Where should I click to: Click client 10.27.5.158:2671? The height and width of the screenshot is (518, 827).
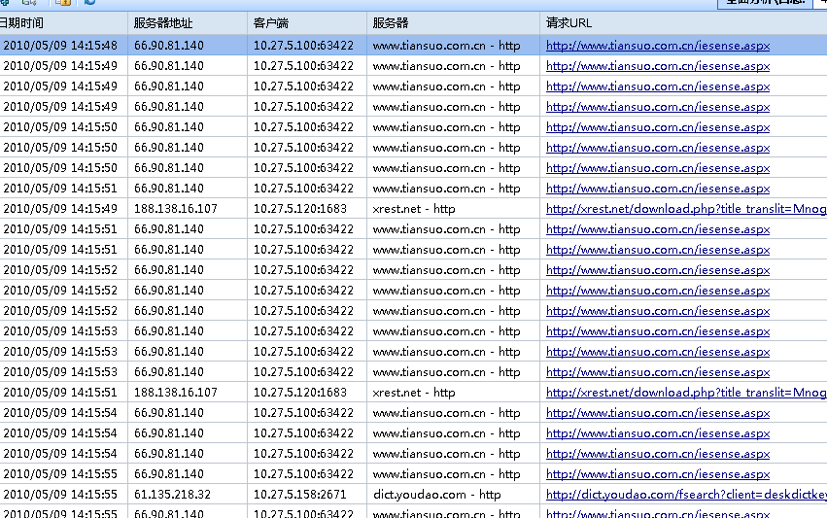click(300, 495)
